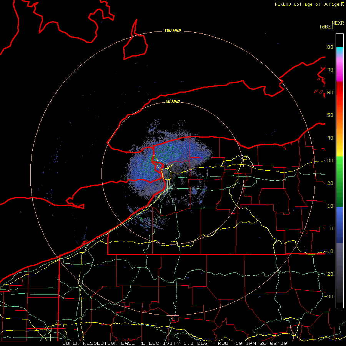Click the SUPER-RESOLUTION BASE REFLECTIVITY caption text
The image size is (346, 346).
(121, 343)
